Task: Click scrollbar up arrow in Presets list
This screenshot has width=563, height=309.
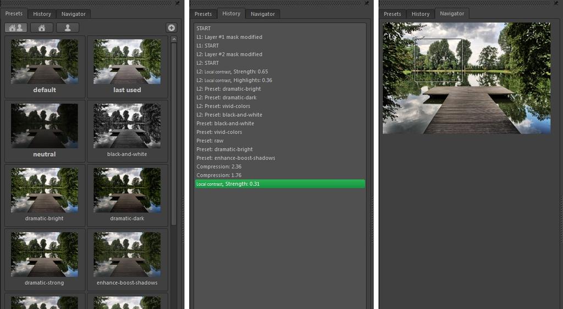Action: 174,39
